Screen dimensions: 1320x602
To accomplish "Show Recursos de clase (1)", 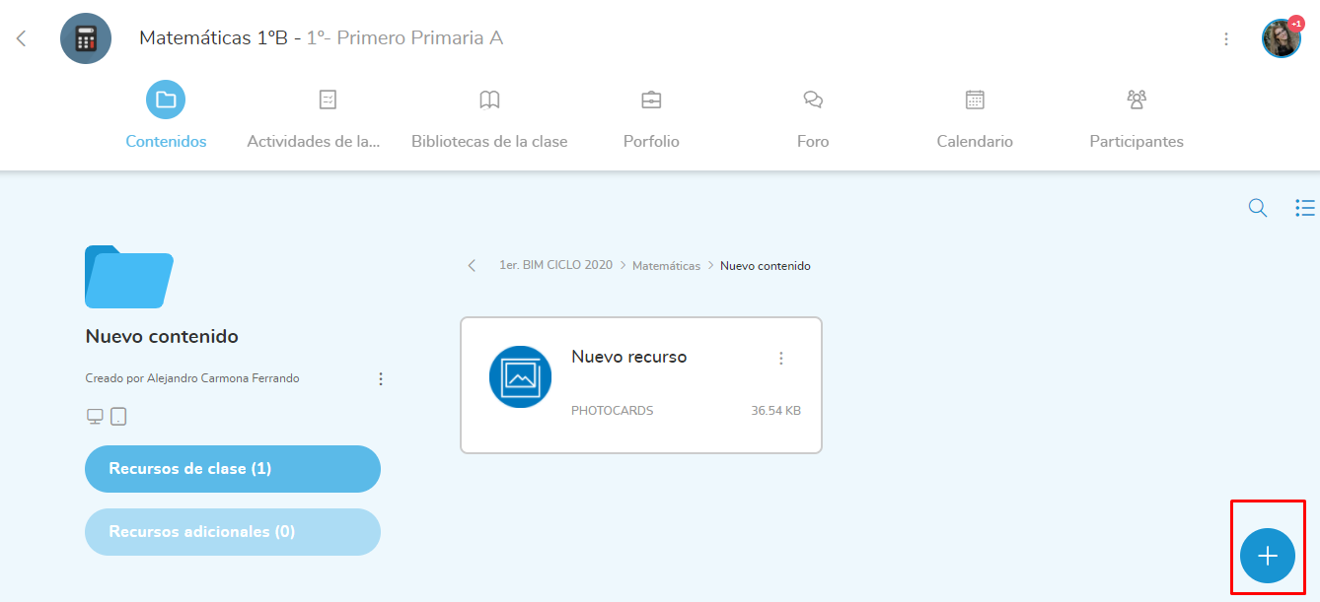I will pos(233,469).
